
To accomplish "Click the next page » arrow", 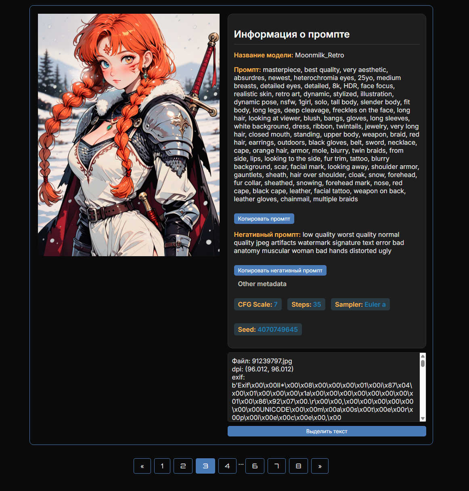I will 320,466.
